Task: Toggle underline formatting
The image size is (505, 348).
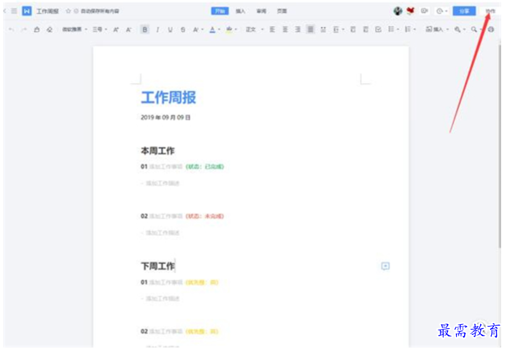Action: pyautogui.click(x=170, y=30)
